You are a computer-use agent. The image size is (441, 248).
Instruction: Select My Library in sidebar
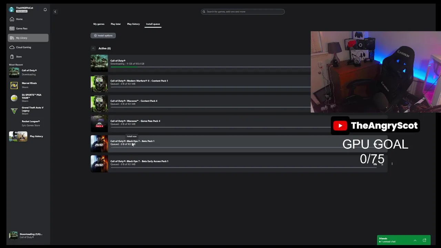pos(28,38)
